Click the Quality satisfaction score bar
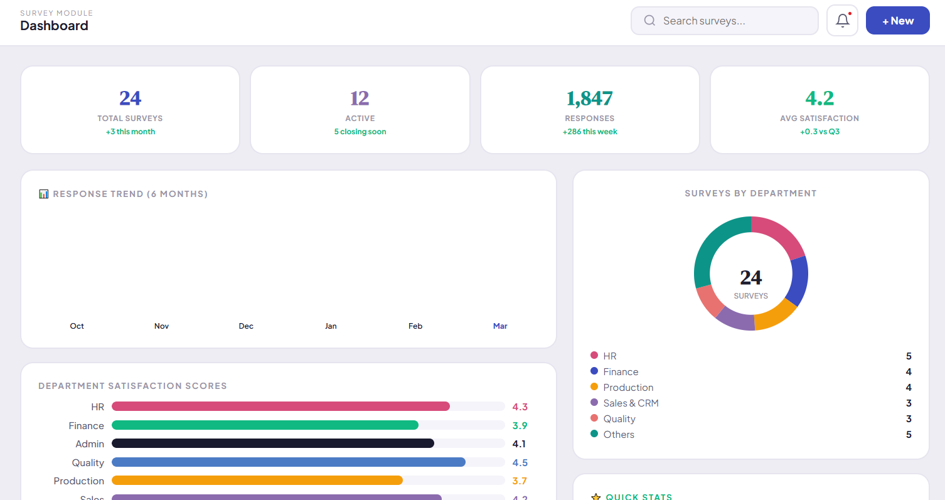 [x=308, y=462]
